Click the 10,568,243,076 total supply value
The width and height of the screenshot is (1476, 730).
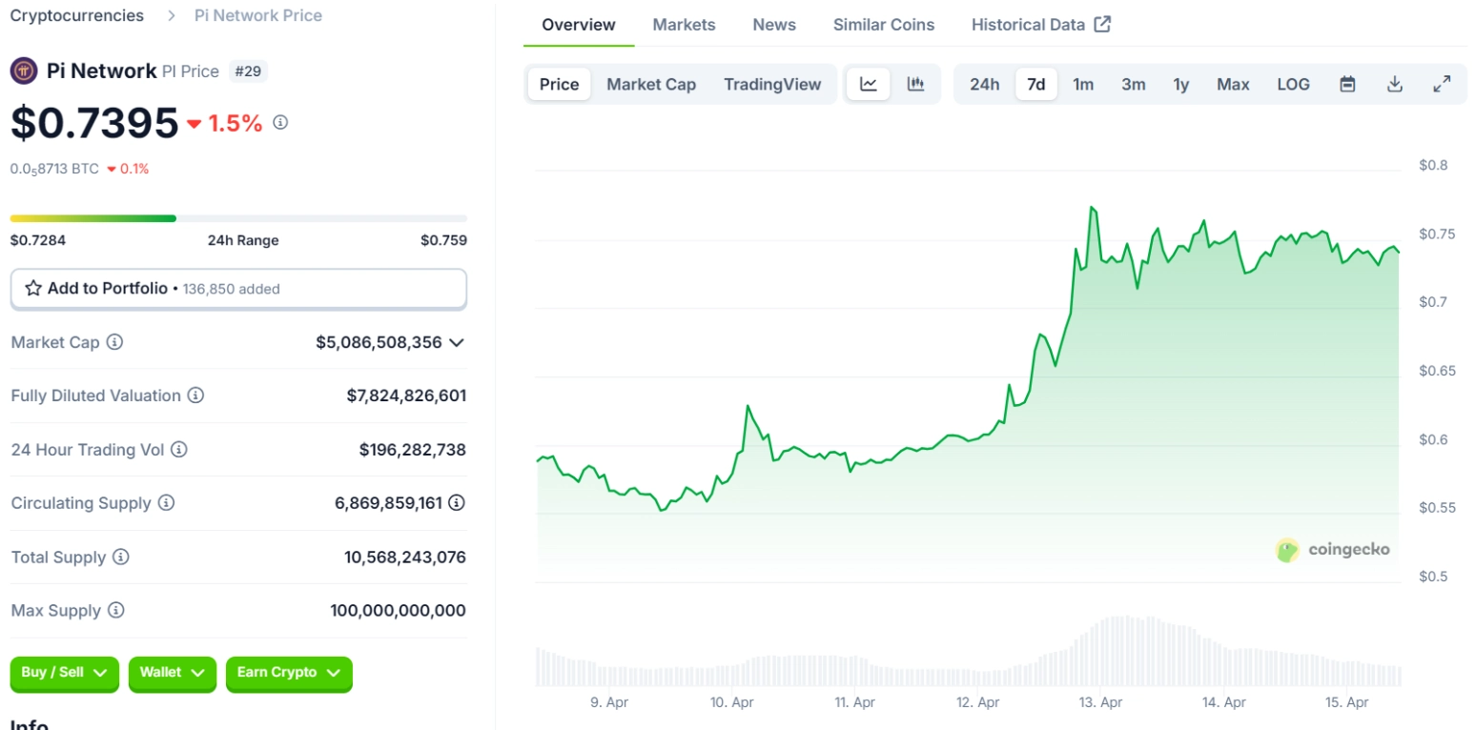405,557
